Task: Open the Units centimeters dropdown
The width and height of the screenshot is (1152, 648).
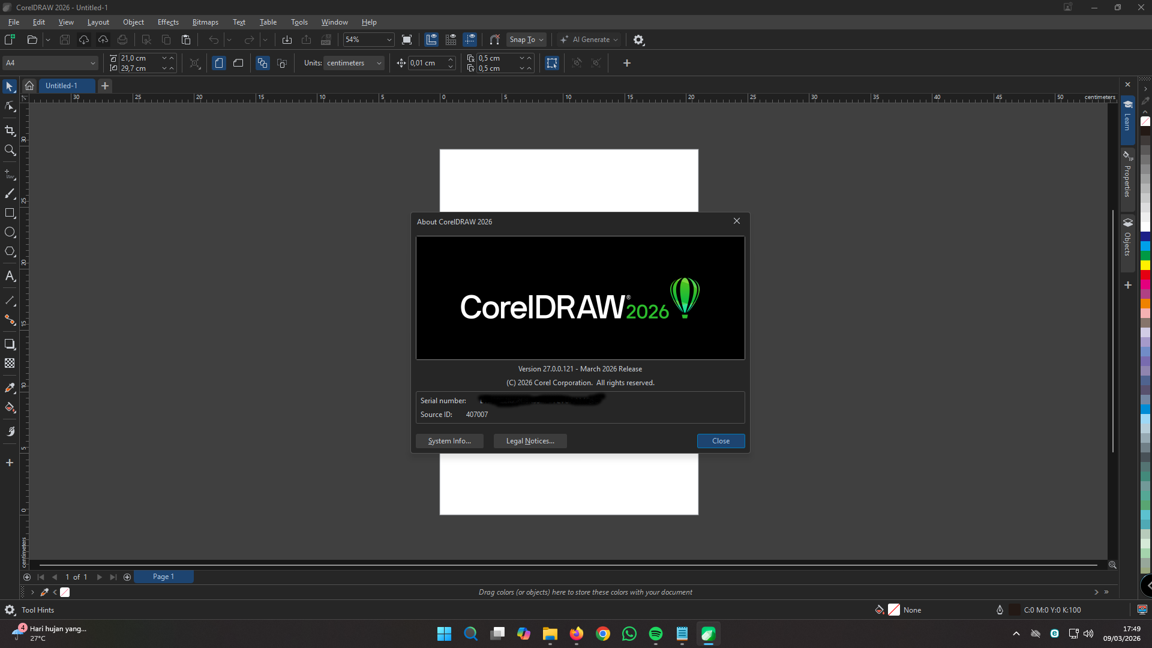Action: coord(353,63)
